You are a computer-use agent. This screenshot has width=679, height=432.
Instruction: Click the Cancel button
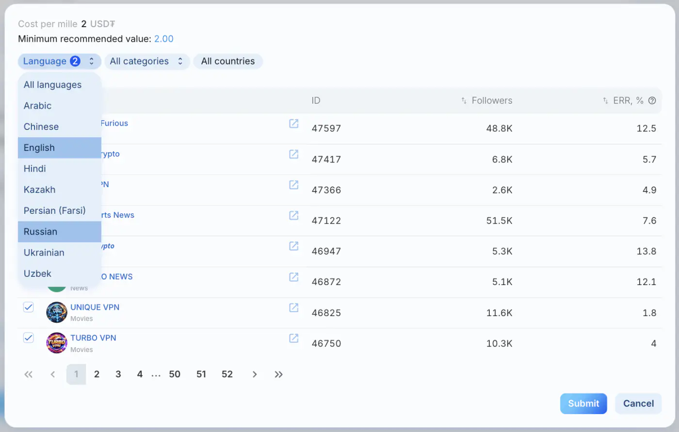click(x=638, y=403)
